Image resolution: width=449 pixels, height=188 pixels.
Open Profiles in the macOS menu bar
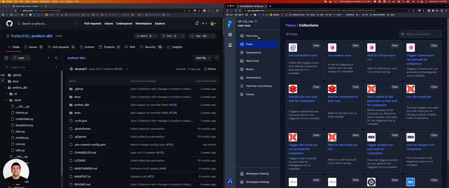(55, 2)
